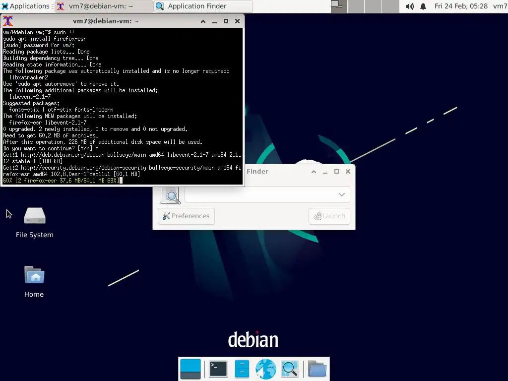The width and height of the screenshot is (508, 381).
Task: Select the fourth workspace in switcher
Action: point(390,6)
